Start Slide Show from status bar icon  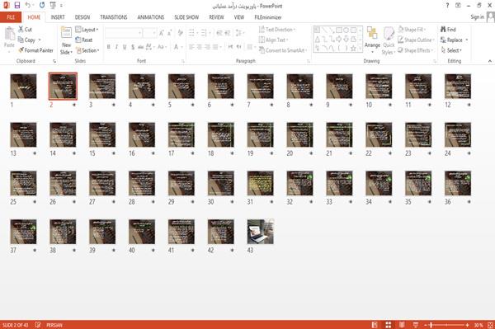(x=416, y=325)
